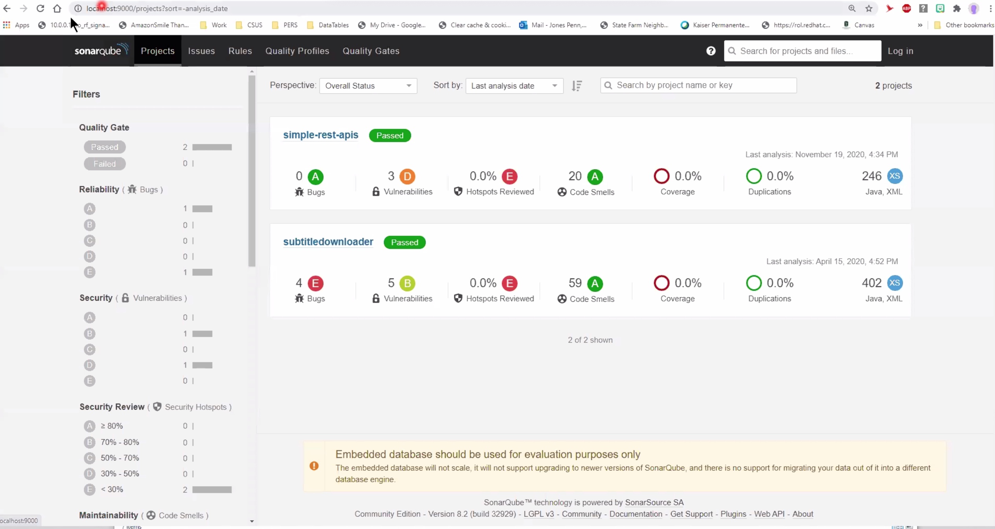Filter Reliability by rating A
995x529 pixels.
(x=90, y=209)
